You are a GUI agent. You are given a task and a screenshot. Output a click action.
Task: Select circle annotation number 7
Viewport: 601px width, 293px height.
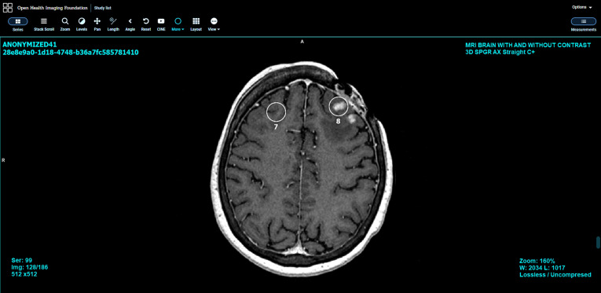276,112
